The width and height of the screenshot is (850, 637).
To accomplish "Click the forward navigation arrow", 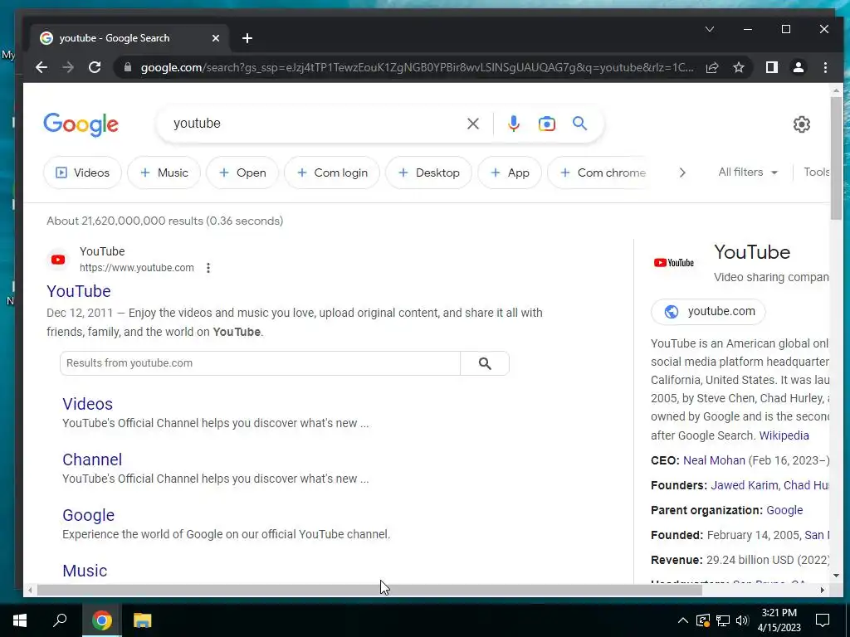I will 68,67.
